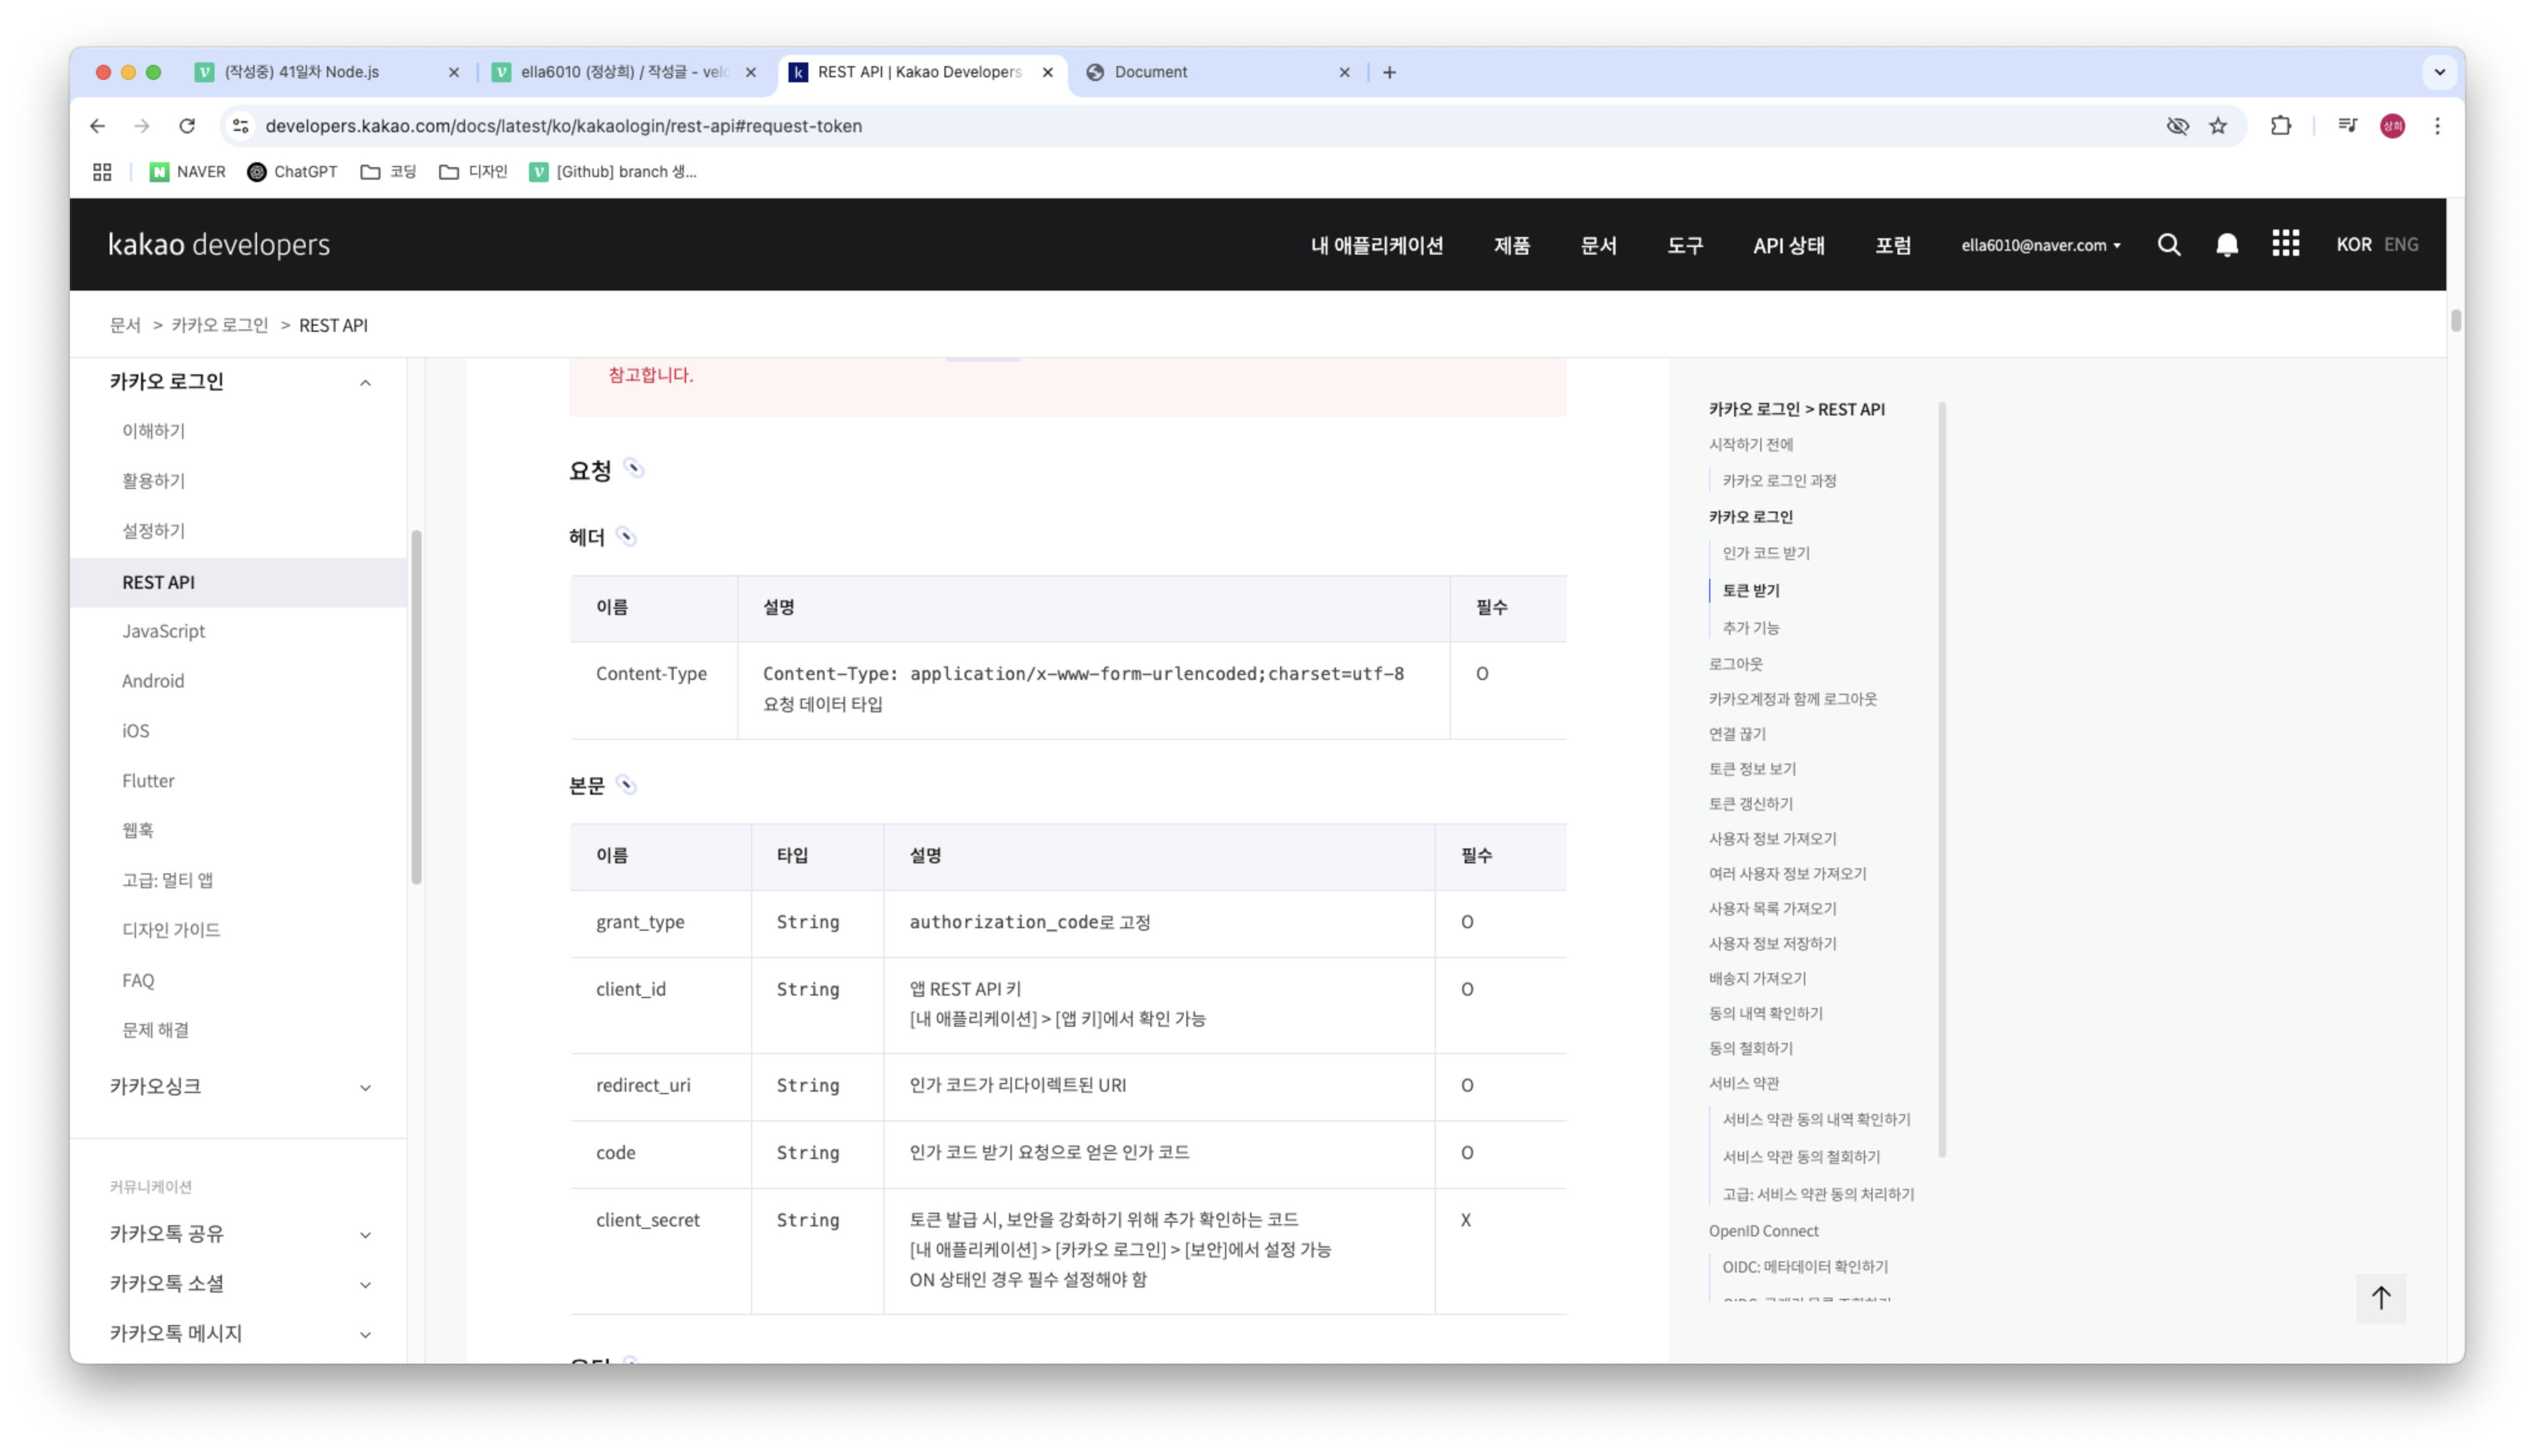The height and width of the screenshot is (1456, 2535).
Task: Click the right outline panel scrollbar
Action: pyautogui.click(x=1941, y=779)
